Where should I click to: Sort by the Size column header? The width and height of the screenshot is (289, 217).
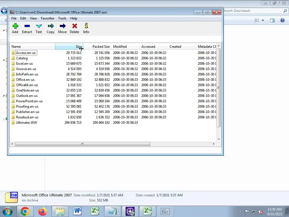pos(69,47)
